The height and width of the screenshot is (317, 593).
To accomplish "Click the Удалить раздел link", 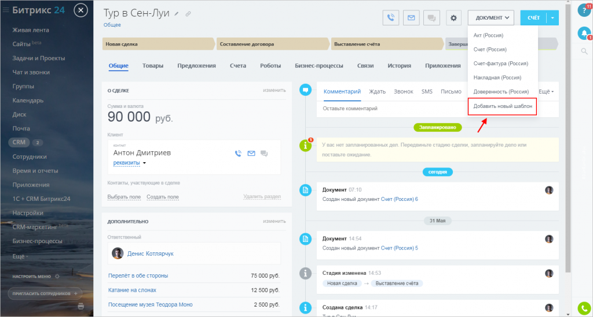I will (x=262, y=197).
